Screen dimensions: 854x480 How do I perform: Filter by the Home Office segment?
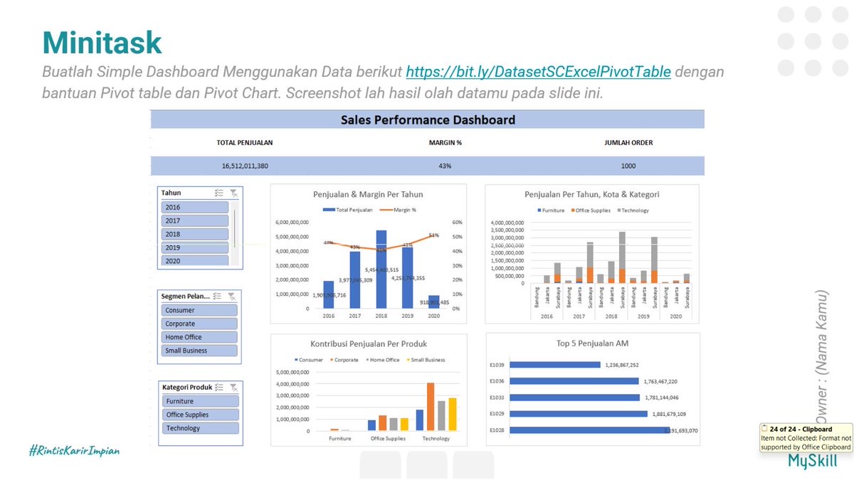[199, 337]
